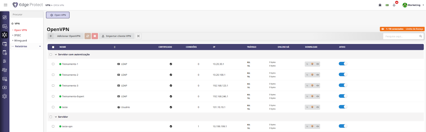Open the Marketing user dropdown
This screenshot has height=132, width=426.
[414, 5]
